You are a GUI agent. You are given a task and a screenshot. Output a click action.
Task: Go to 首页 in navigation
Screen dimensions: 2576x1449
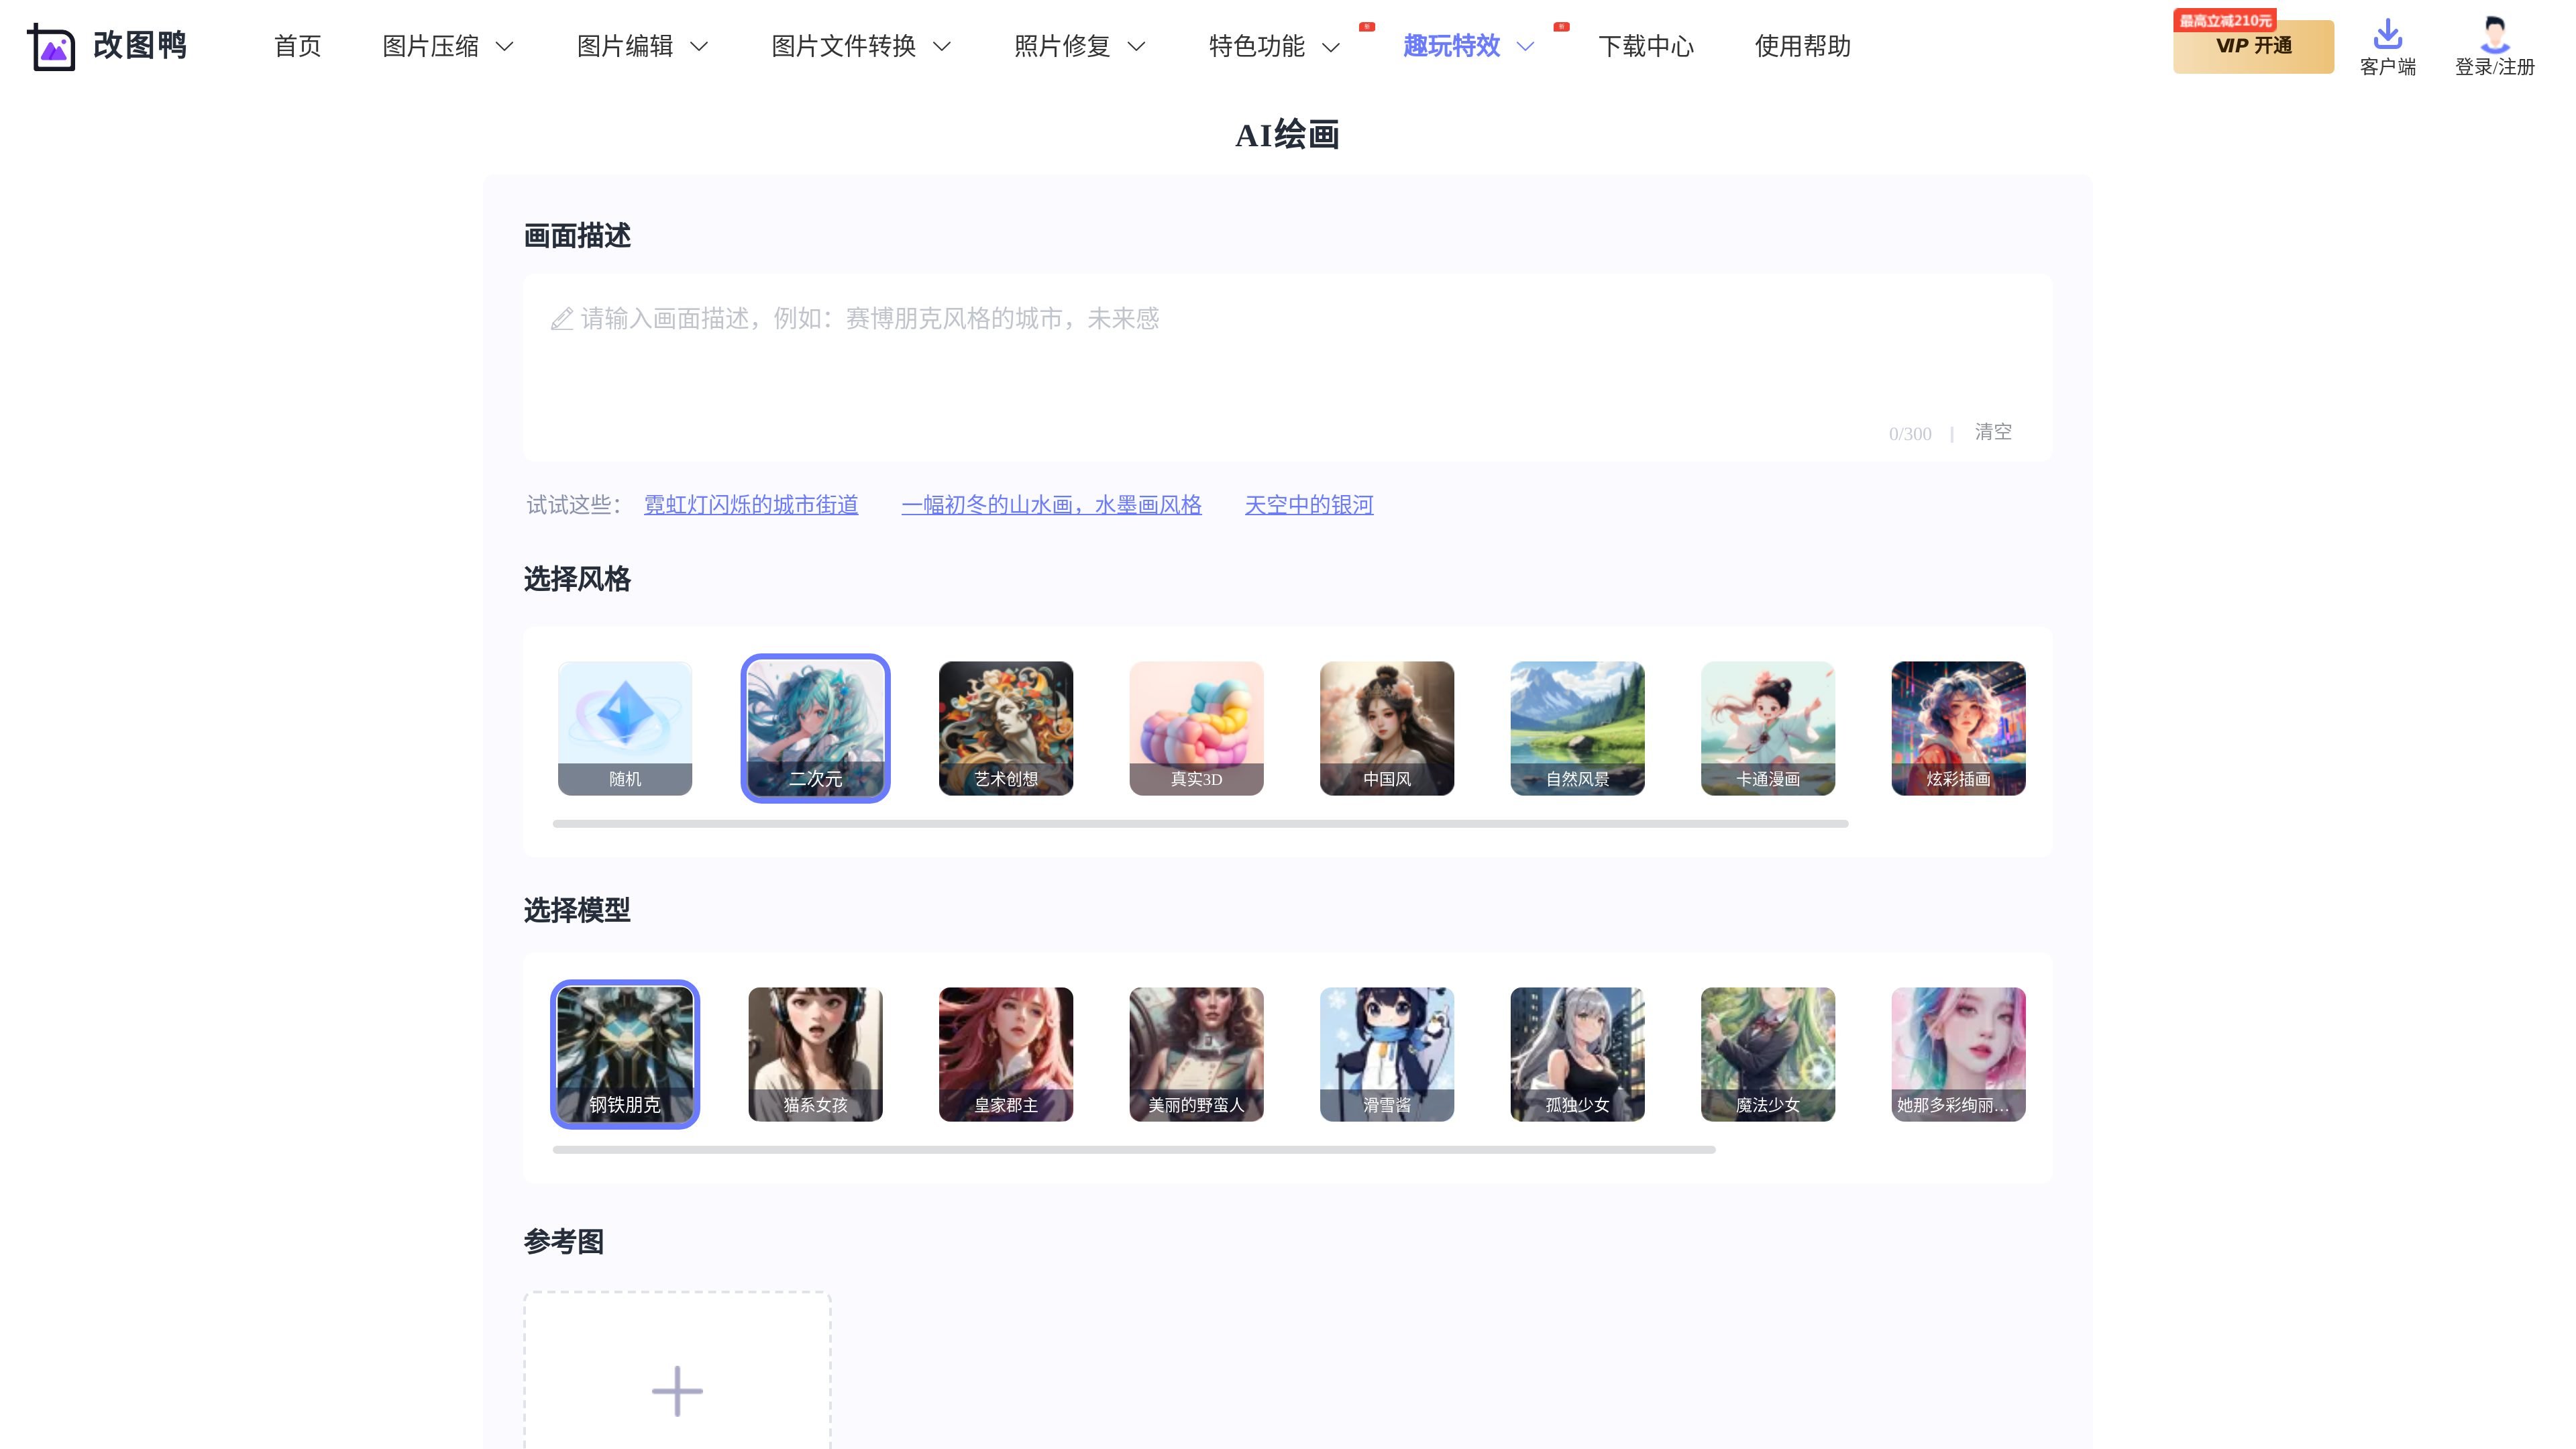coord(297,46)
